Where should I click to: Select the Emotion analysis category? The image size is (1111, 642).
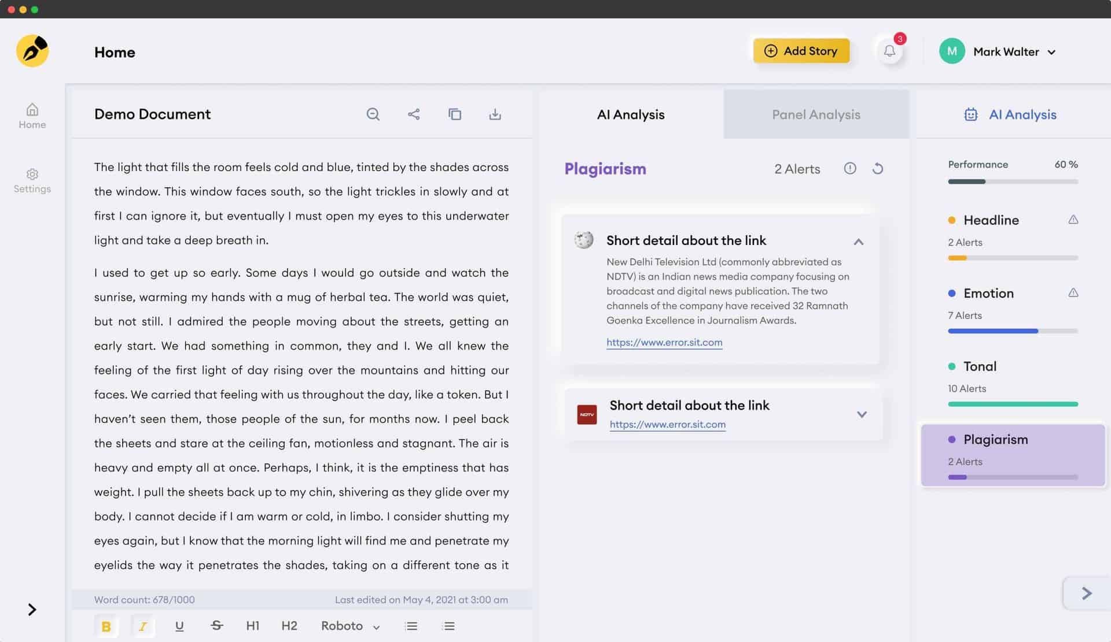coord(988,294)
